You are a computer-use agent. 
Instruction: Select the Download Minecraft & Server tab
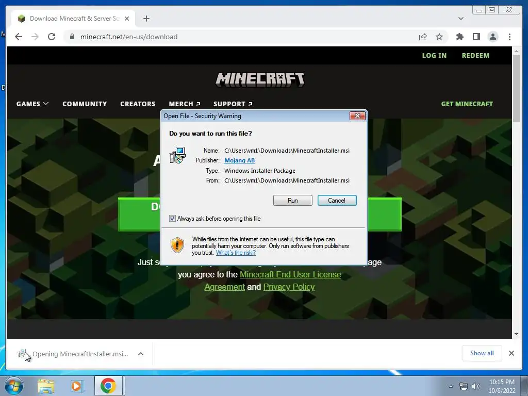(x=73, y=19)
